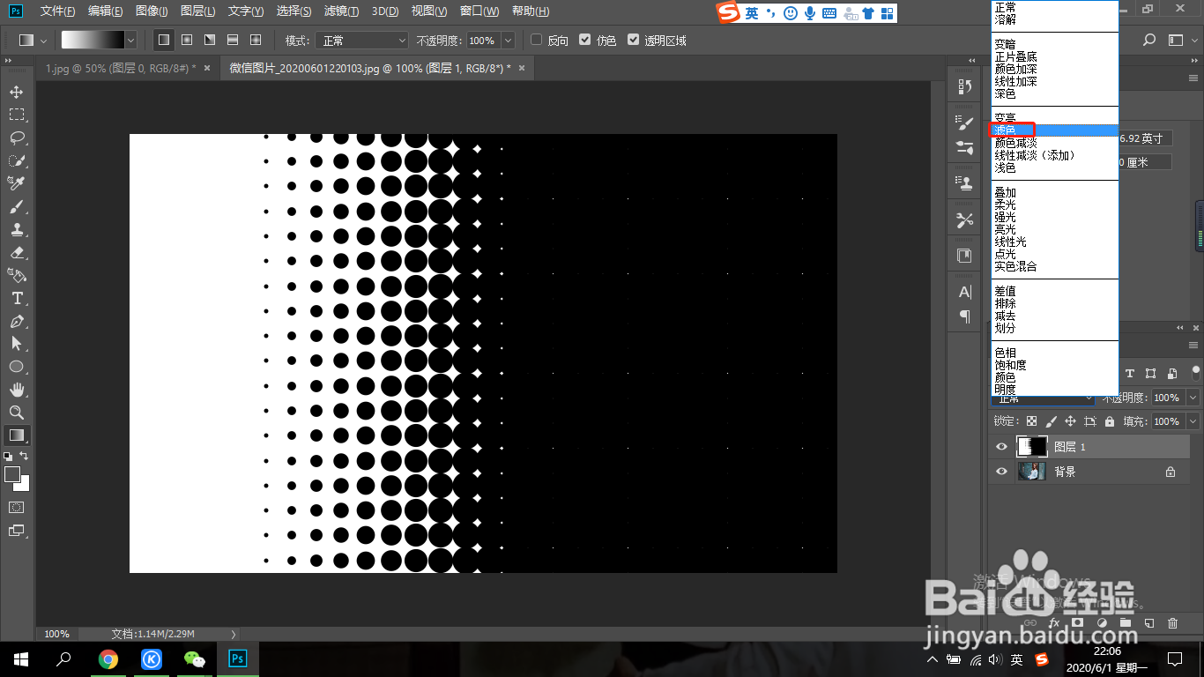
Task: Open layer opacity dropdown arrow
Action: (x=1193, y=398)
